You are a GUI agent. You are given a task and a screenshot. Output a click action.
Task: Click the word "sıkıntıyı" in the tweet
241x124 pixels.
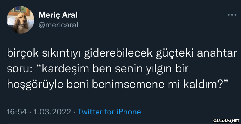[62, 53]
